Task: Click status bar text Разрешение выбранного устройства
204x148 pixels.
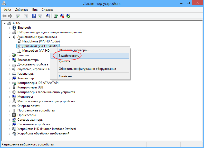Action: pos(28,144)
